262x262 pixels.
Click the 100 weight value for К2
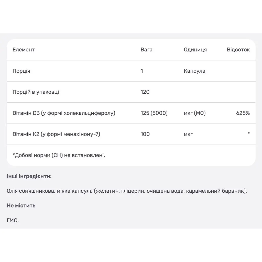(145, 134)
